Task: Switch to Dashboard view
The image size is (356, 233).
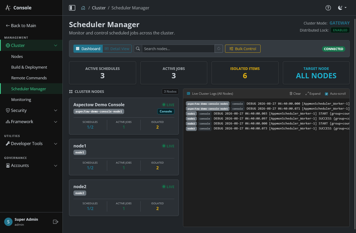Action: coord(88,49)
